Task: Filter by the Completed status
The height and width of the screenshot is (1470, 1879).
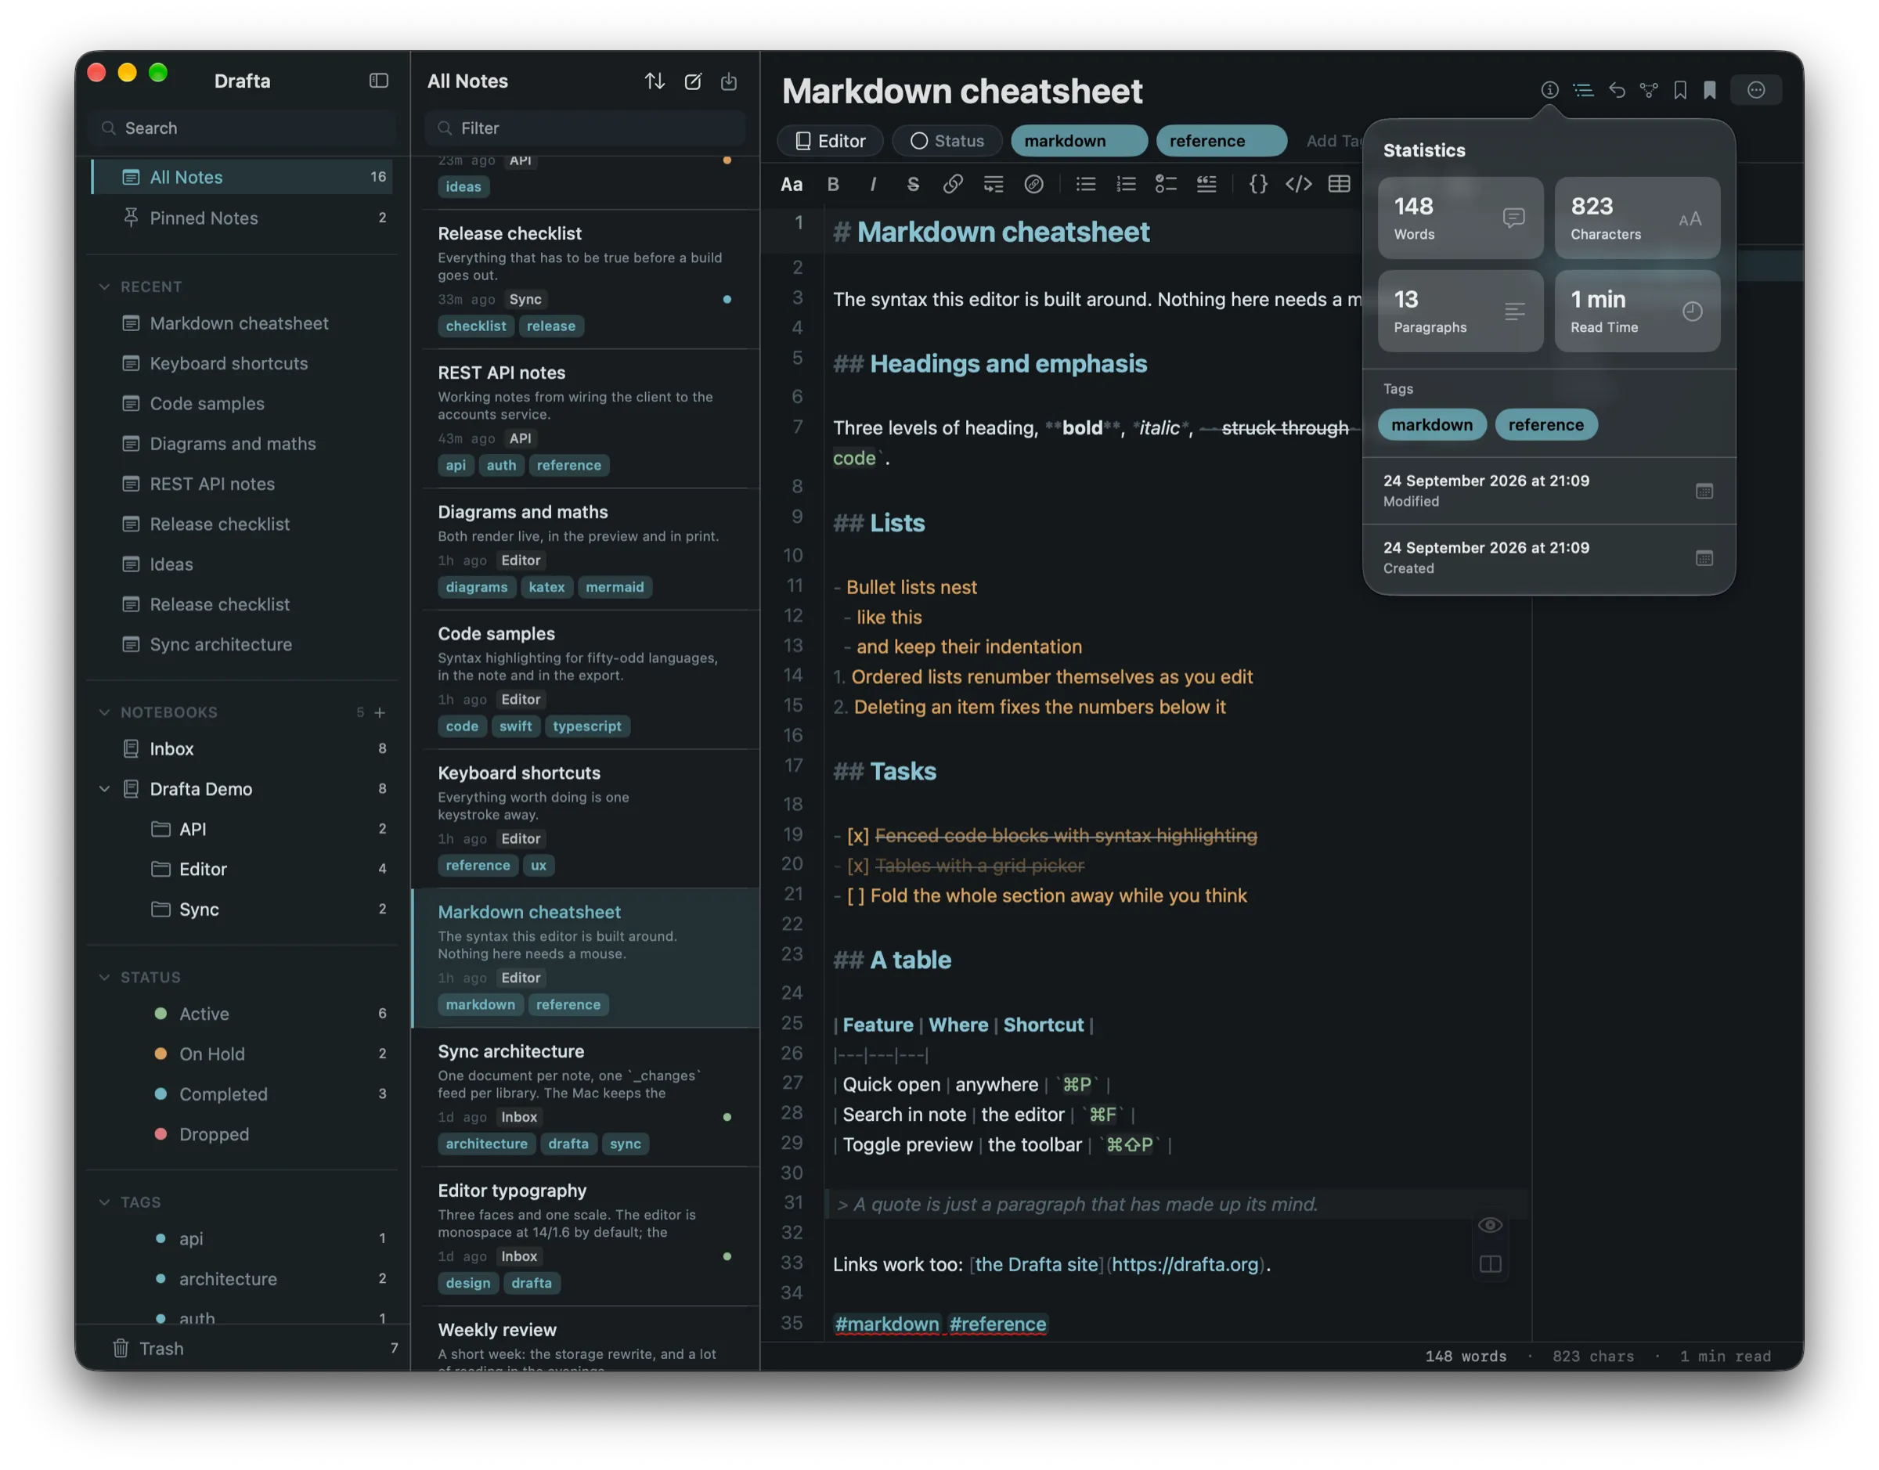Action: click(x=242, y=1095)
